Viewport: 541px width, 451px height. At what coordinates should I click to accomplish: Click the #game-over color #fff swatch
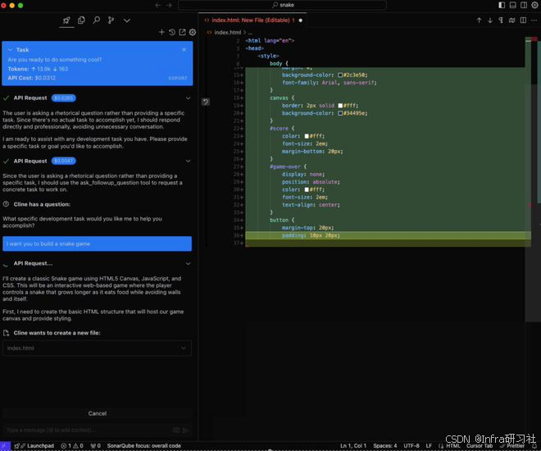pos(307,189)
